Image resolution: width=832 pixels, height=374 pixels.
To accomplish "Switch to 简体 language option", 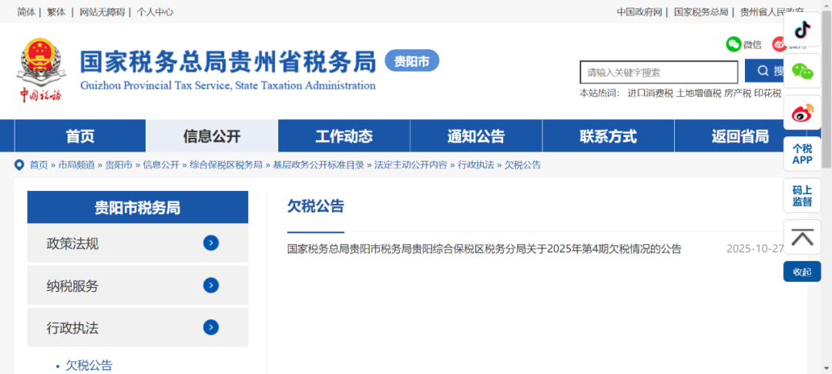I will pyautogui.click(x=26, y=12).
